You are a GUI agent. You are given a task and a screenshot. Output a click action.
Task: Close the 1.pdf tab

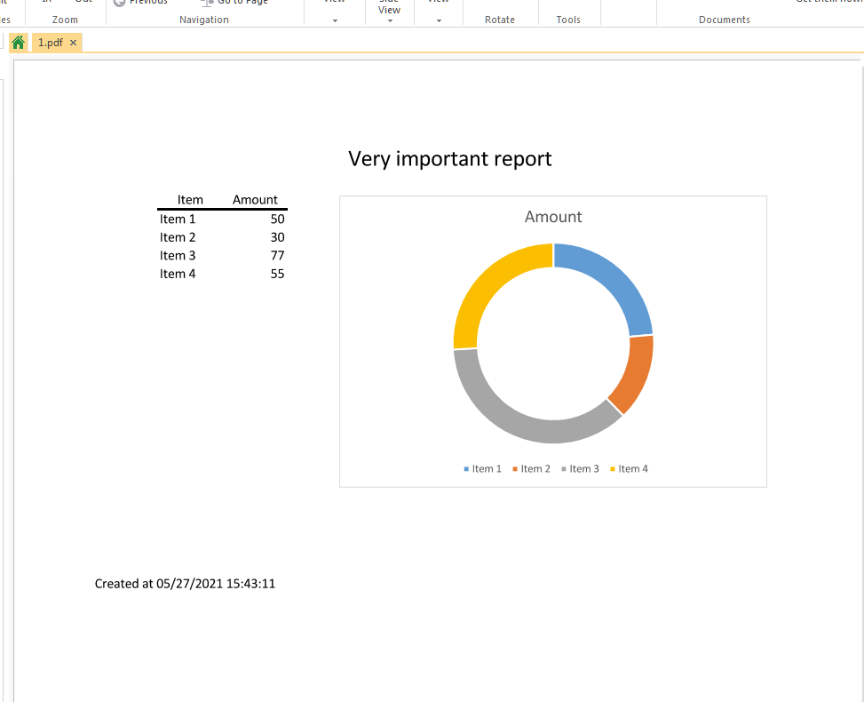pyautogui.click(x=74, y=43)
